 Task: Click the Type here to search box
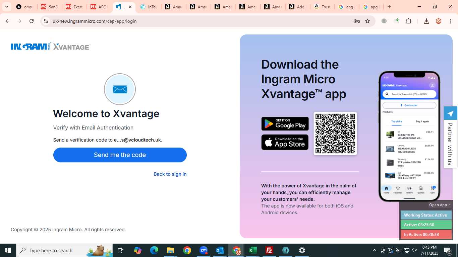coord(64,250)
